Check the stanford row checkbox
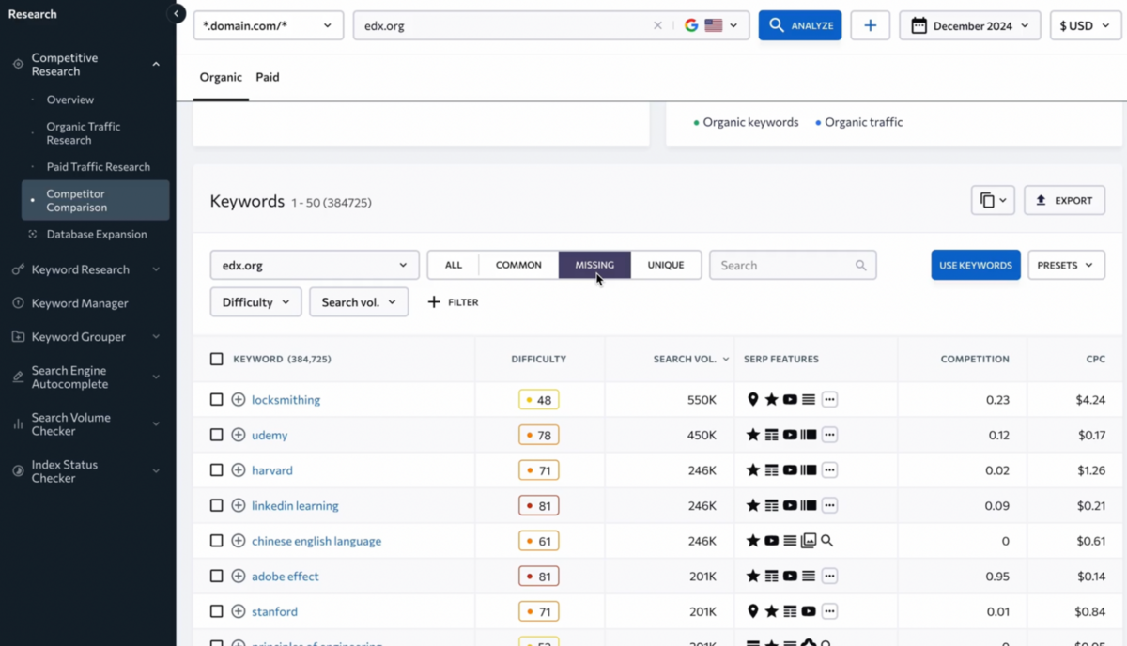1127x646 pixels. [217, 611]
